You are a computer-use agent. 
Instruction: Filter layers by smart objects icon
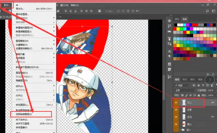point(212,85)
